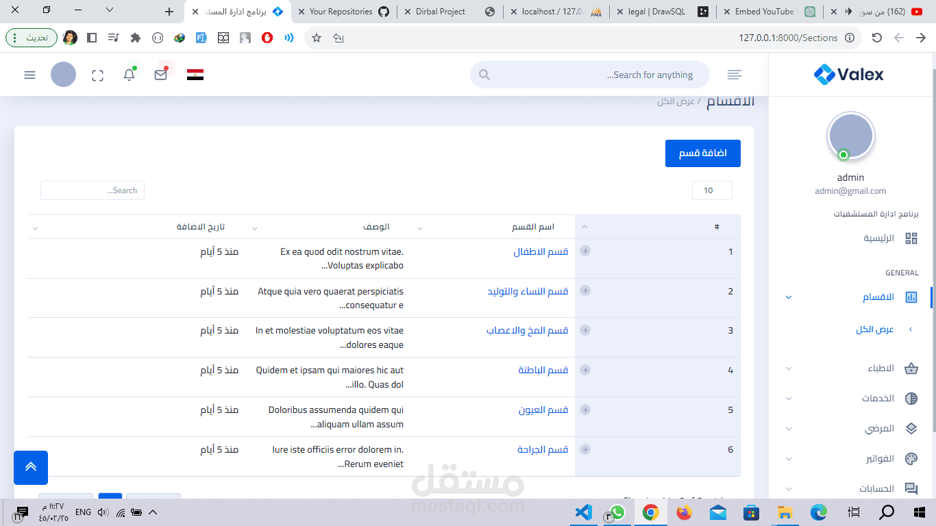Open the hamburger menu in the header
The height and width of the screenshot is (526, 936).
point(29,75)
